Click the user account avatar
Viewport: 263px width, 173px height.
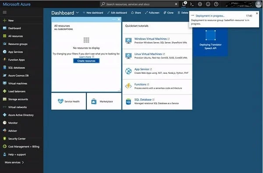(258, 4)
